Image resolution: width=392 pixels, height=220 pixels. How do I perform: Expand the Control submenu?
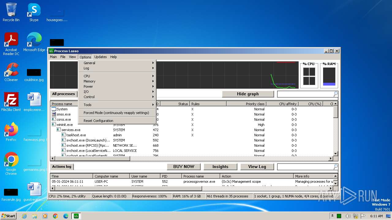117,97
